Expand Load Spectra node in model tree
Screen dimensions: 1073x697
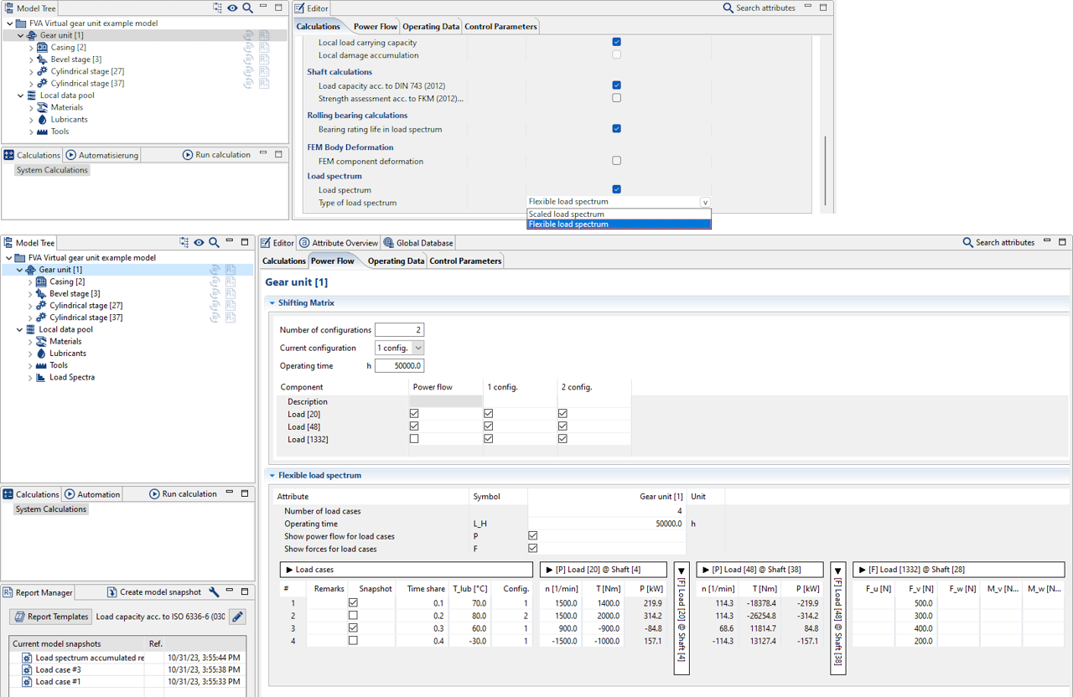pyautogui.click(x=30, y=378)
